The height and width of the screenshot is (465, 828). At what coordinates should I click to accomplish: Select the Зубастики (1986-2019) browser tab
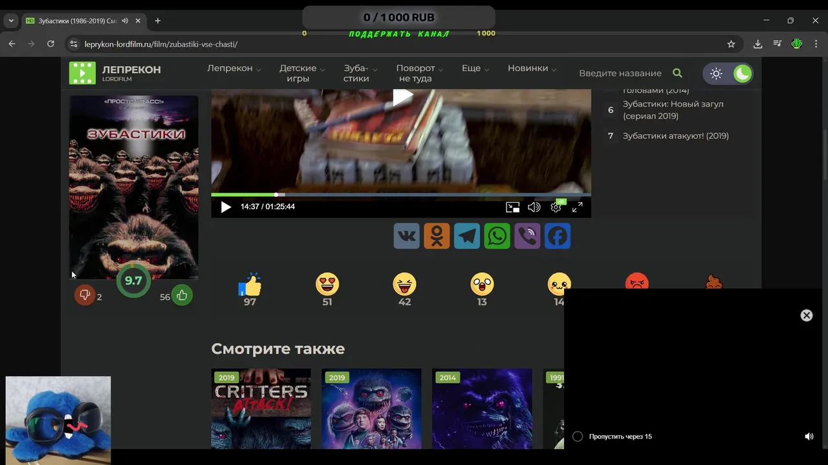77,21
